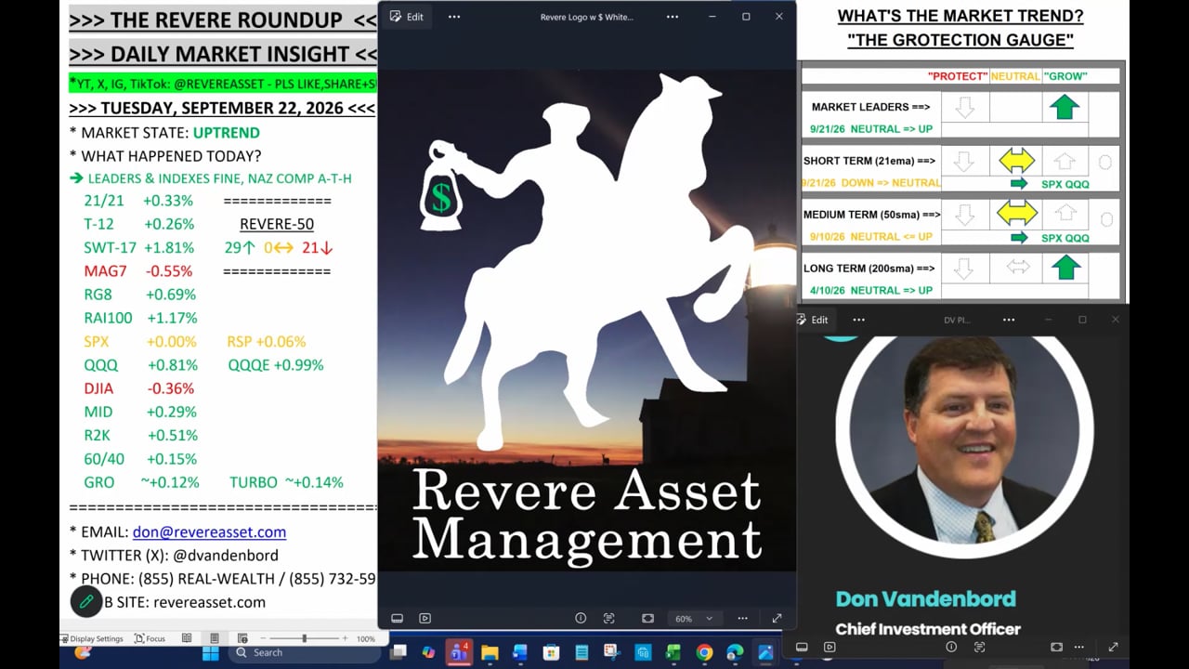Enter fullscreen in the DV Photos window
1189x669 pixels.
tap(1113, 647)
